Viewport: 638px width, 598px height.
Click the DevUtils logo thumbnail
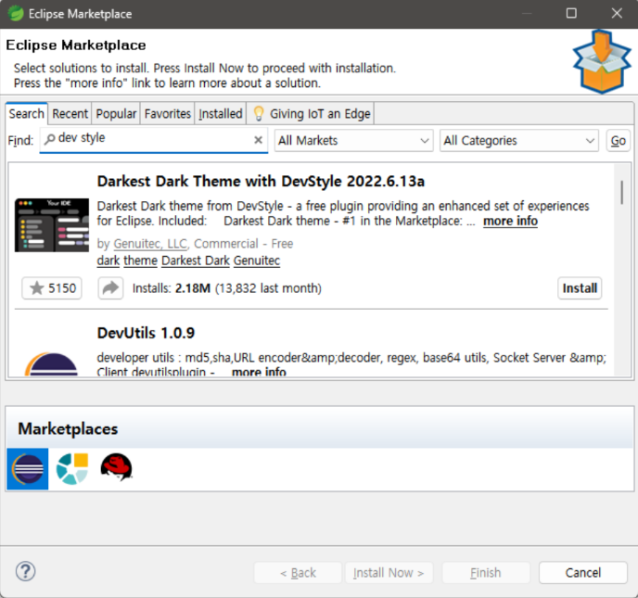[52, 364]
